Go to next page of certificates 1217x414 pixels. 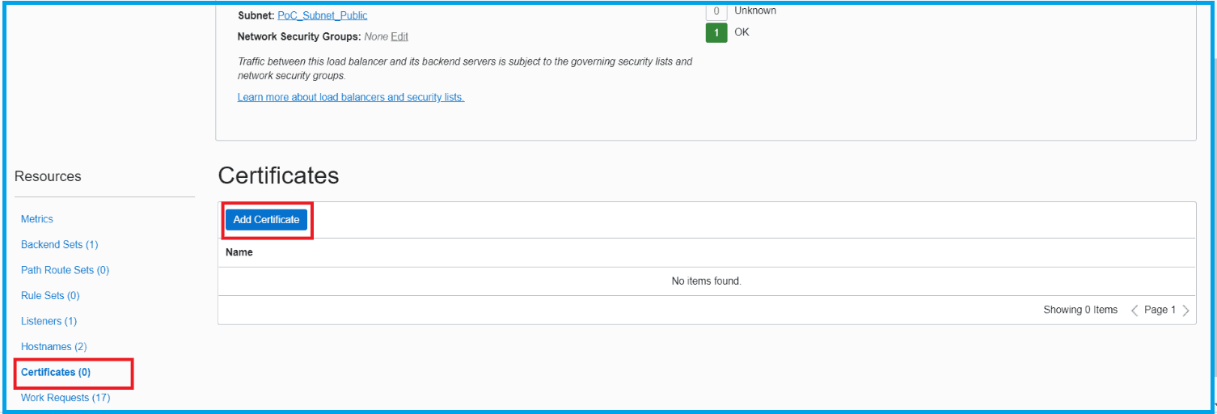[x=1185, y=310]
